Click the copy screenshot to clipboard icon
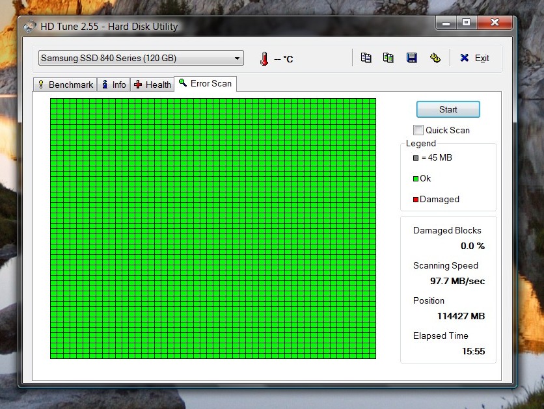The height and width of the screenshot is (409, 544). click(x=388, y=57)
